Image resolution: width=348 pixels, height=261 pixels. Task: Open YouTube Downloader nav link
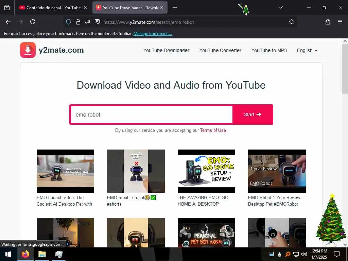click(x=166, y=50)
